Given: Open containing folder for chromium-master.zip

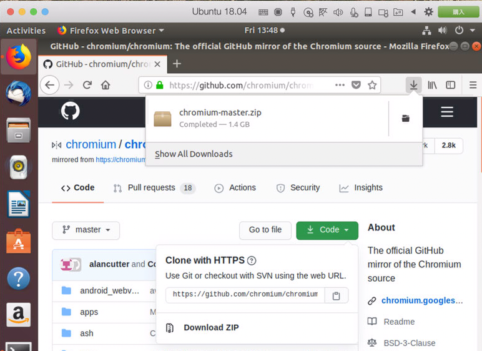Looking at the screenshot, I should (x=405, y=119).
